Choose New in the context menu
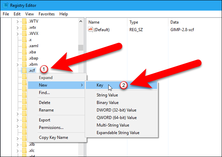Screen dimensions: 222x157 (x=57, y=85)
